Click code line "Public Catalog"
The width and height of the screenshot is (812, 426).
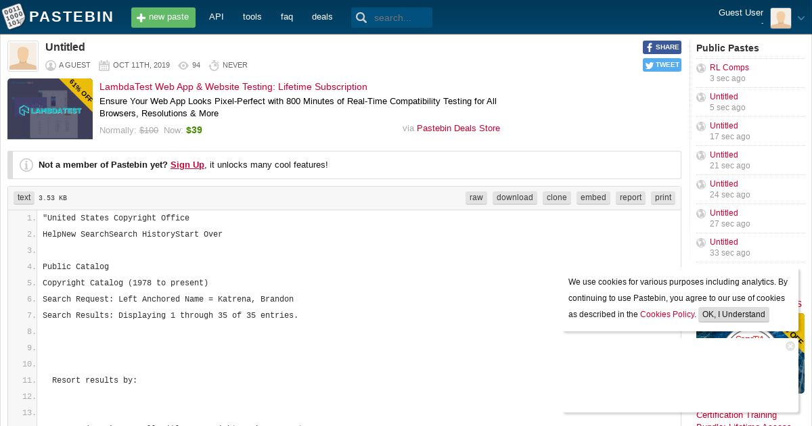(x=76, y=267)
